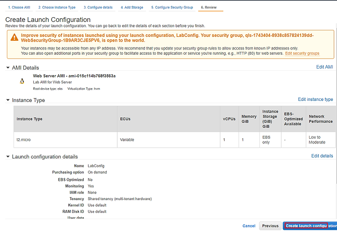The width and height of the screenshot is (337, 235).
Task: Click the 'Lab AMI for Web Server' description
Action: 52,82
